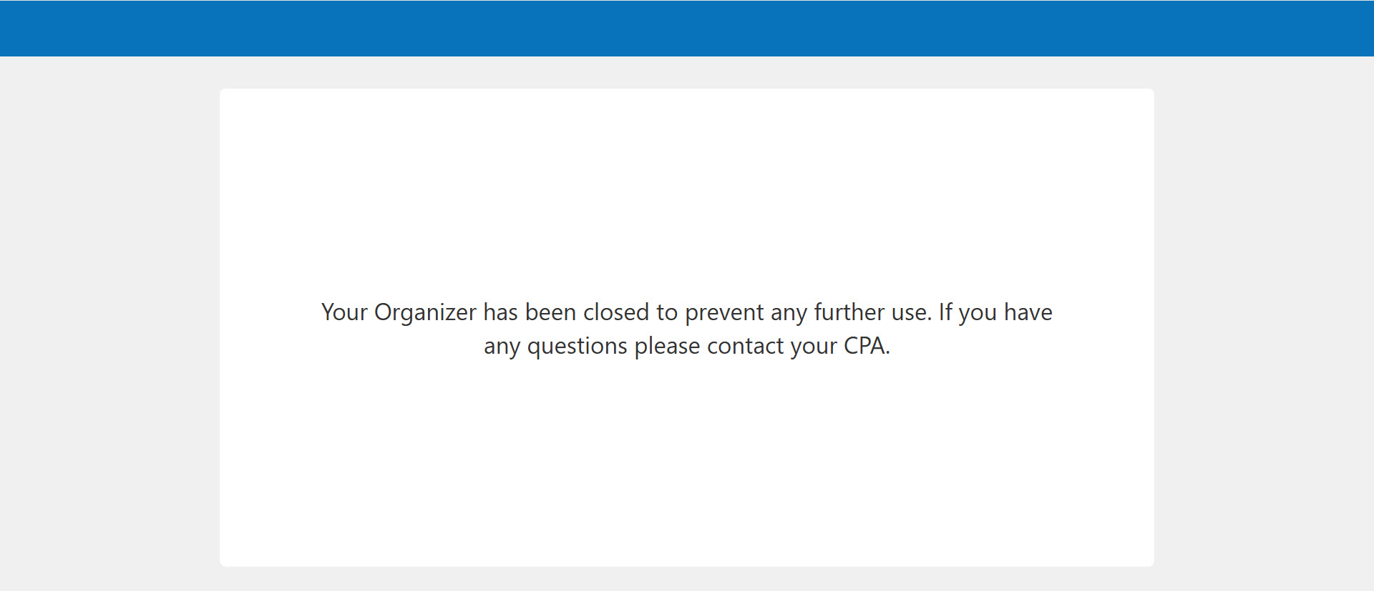Click the blue header bar
The image size is (1374, 591).
(x=687, y=29)
